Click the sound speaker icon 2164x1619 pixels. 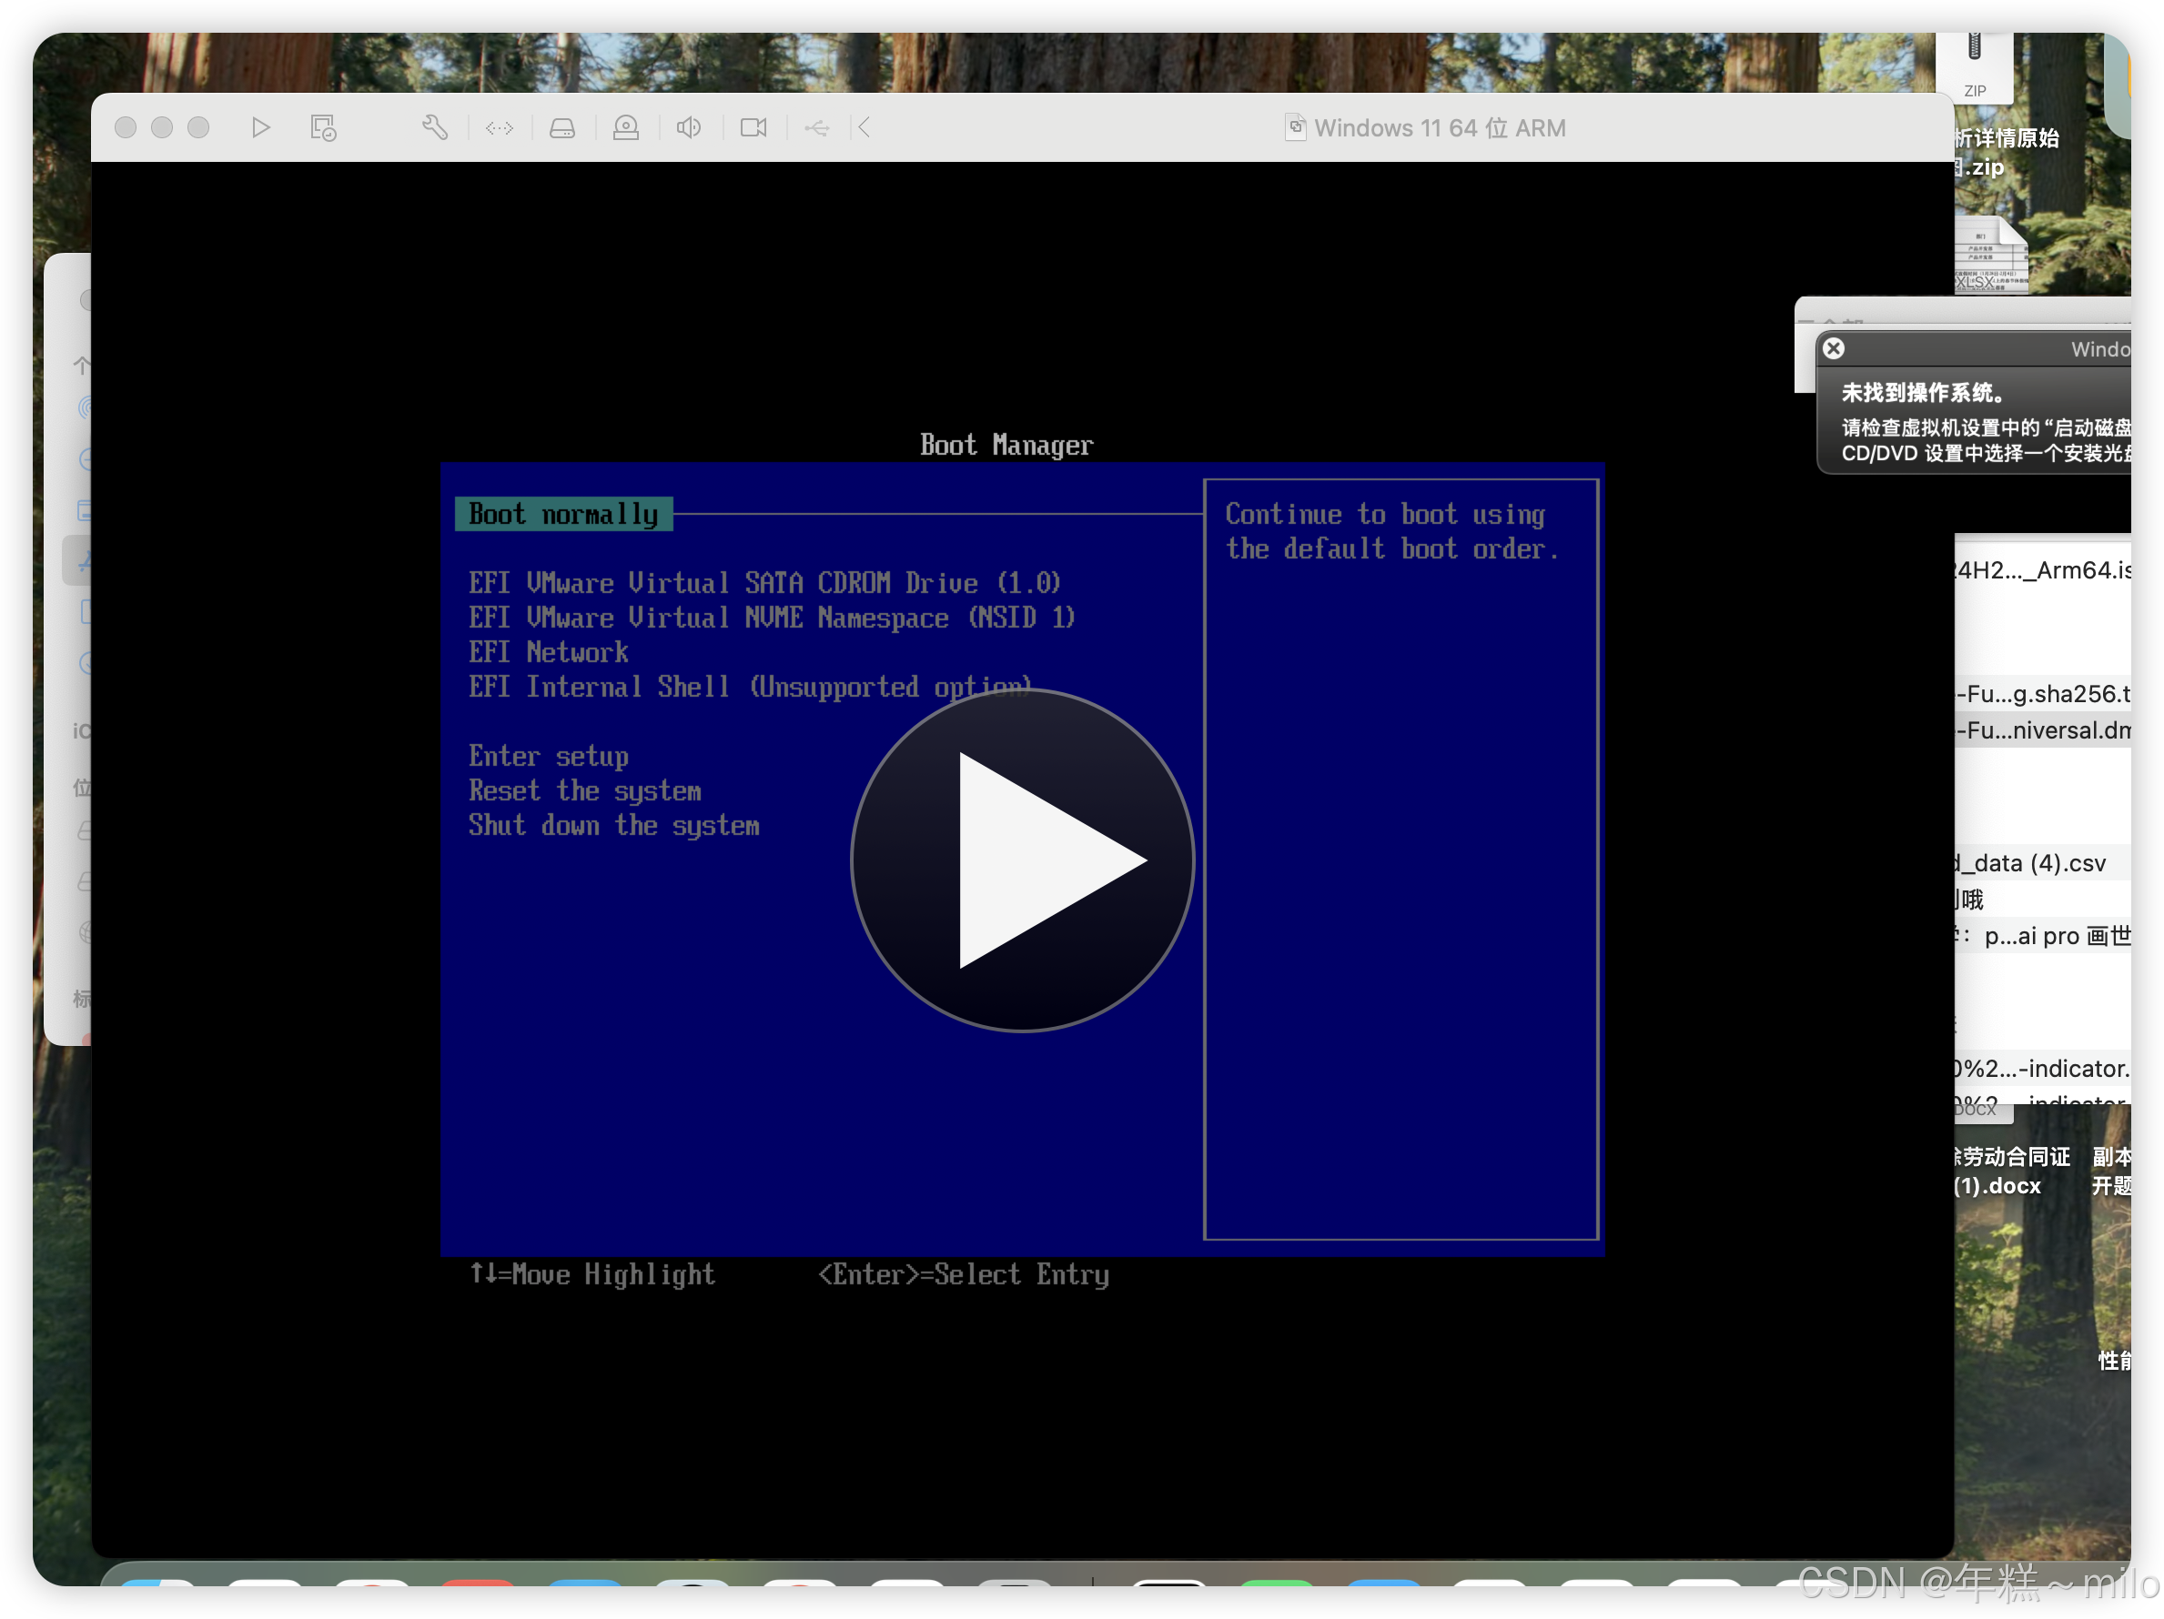coord(689,128)
